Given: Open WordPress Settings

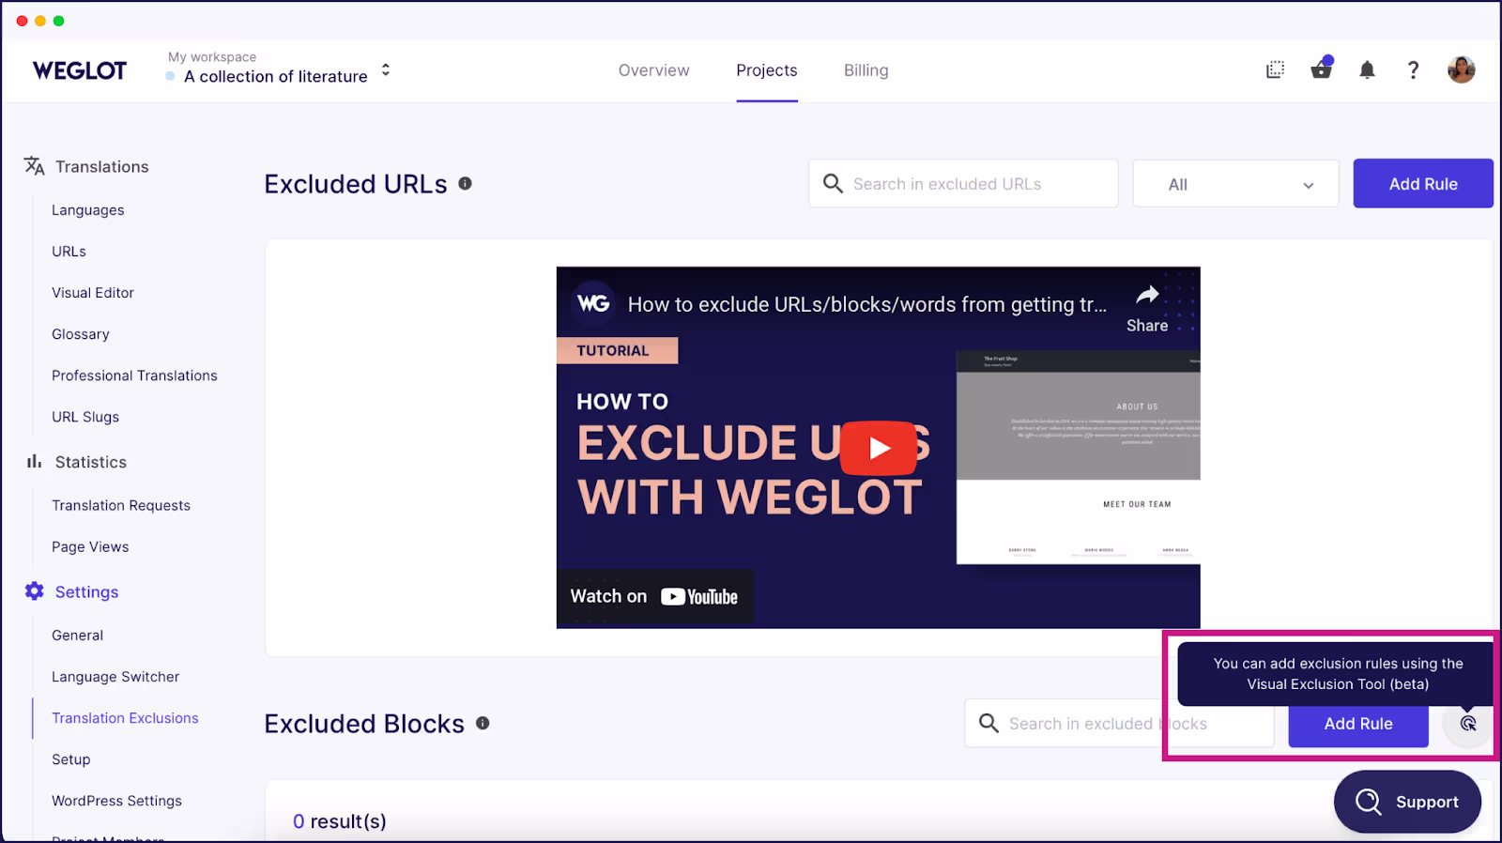Looking at the screenshot, I should click(x=116, y=801).
